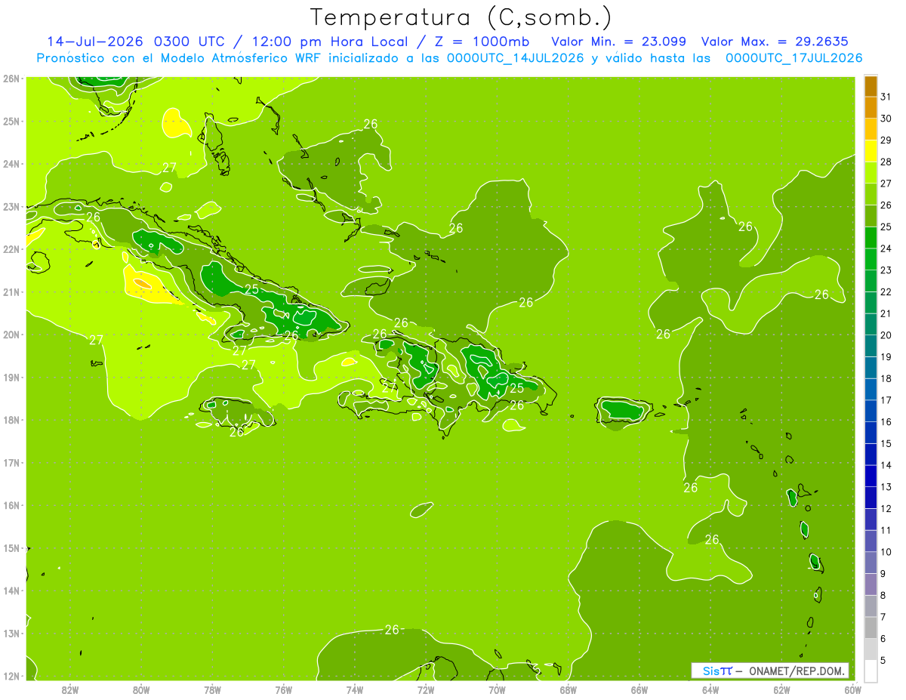The width and height of the screenshot is (906, 700).
Task: Click legend value 22 on the color scale
Action: pyautogui.click(x=886, y=291)
